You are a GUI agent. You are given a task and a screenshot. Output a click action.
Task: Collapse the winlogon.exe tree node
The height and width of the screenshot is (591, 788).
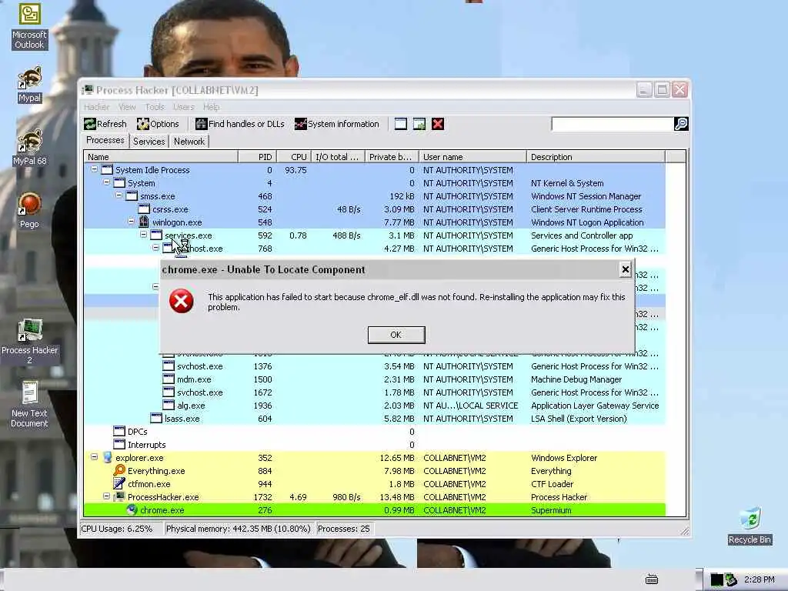point(131,222)
